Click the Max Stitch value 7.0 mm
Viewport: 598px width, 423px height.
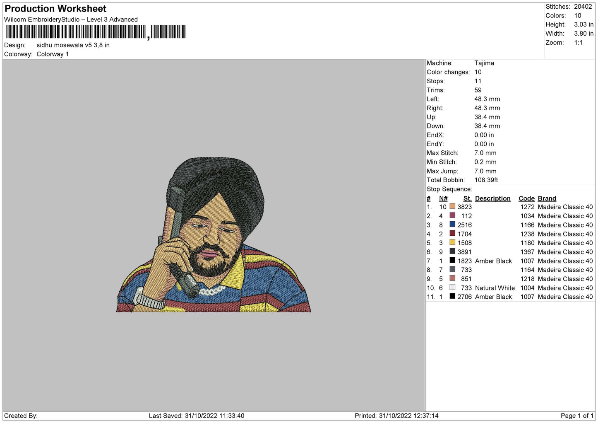485,153
